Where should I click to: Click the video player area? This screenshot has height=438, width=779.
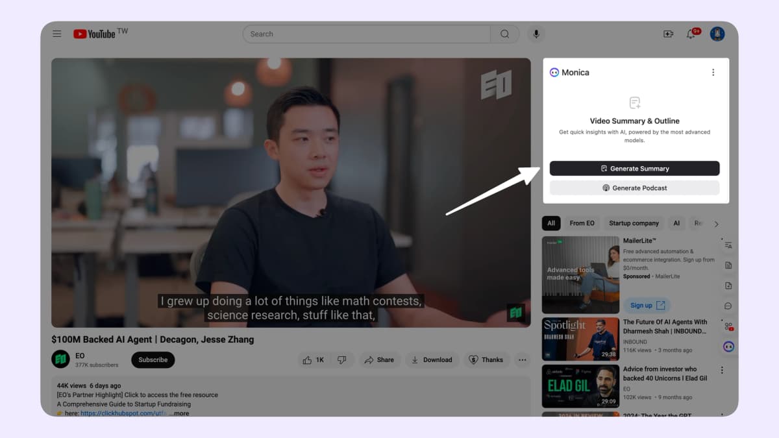[291, 193]
